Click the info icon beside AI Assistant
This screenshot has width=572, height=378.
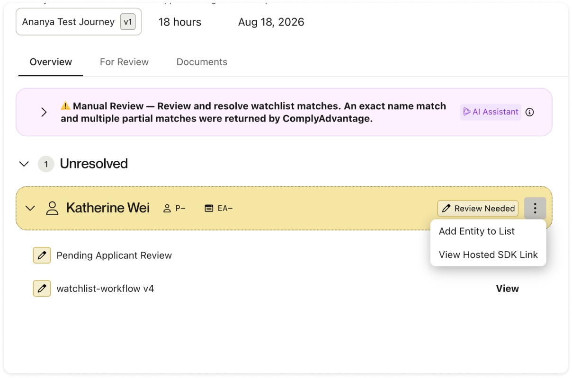click(x=530, y=112)
